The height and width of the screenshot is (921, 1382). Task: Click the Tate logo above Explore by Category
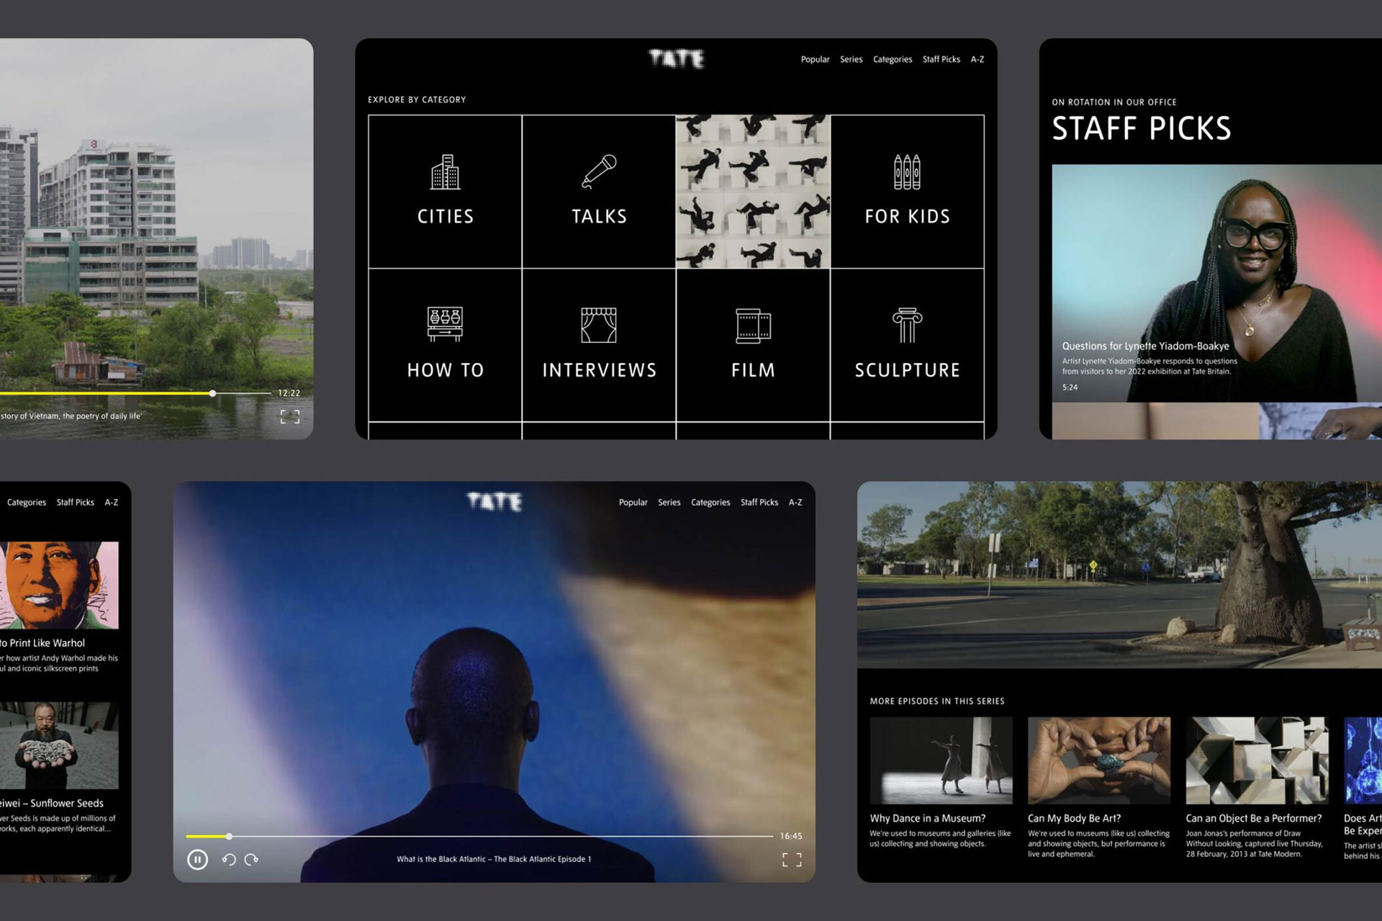coord(676,58)
